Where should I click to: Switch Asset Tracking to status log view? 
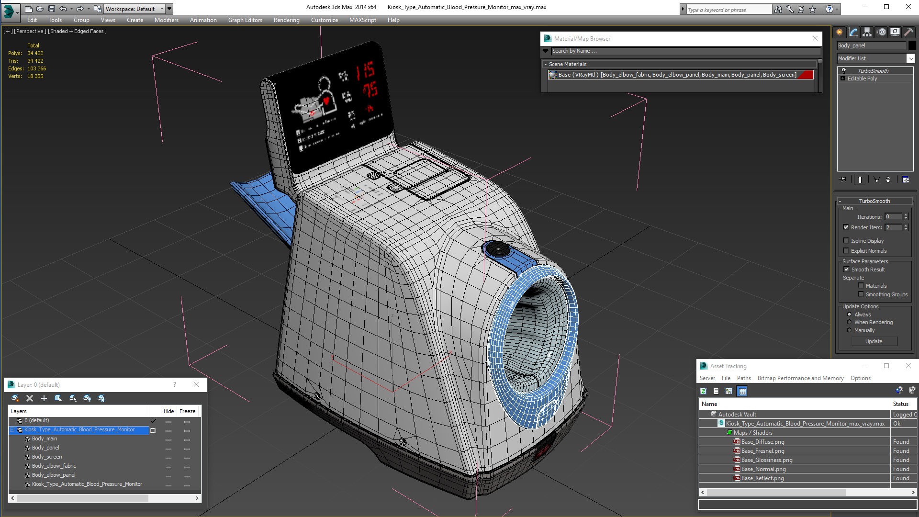point(716,391)
